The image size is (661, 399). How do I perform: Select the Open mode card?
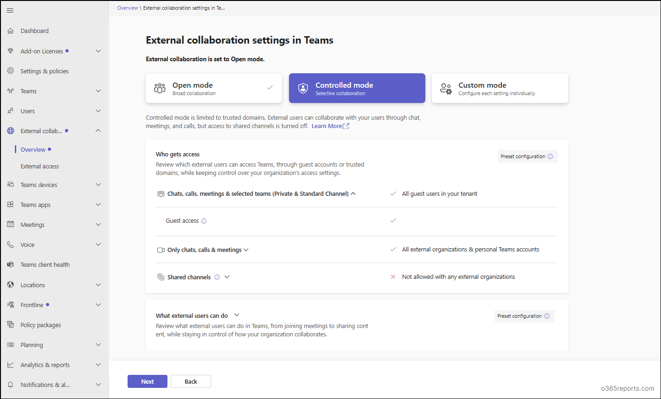(214, 88)
